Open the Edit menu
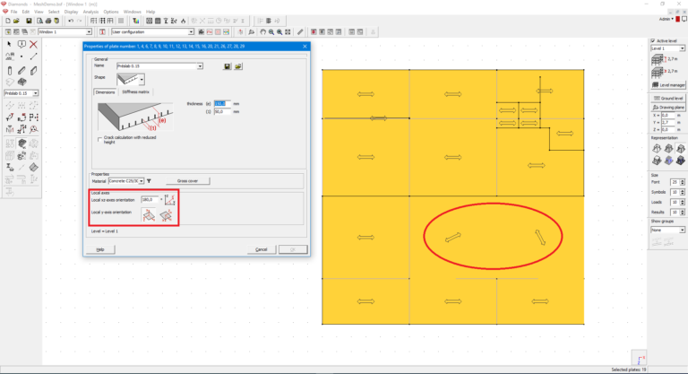This screenshot has height=374, width=688. pyautogui.click(x=26, y=12)
